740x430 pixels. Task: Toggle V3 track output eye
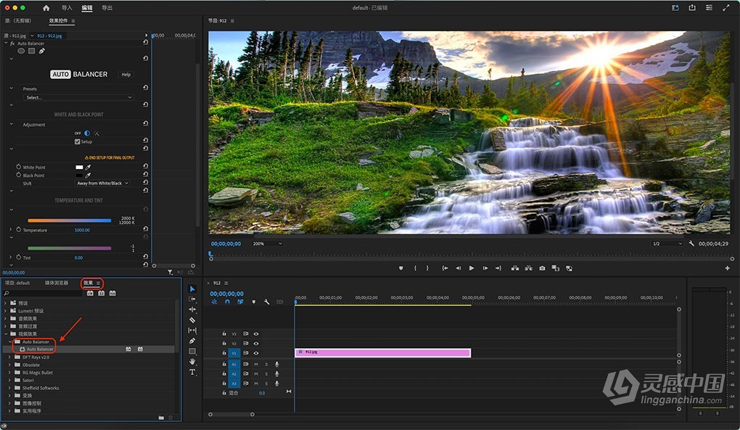pyautogui.click(x=256, y=334)
